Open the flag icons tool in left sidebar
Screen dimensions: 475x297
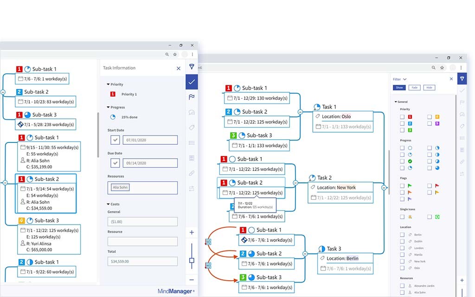coord(192,97)
